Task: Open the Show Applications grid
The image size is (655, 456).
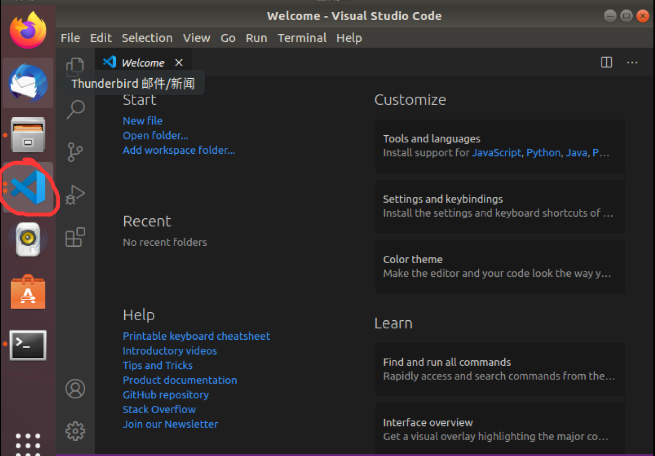Action: pyautogui.click(x=28, y=443)
